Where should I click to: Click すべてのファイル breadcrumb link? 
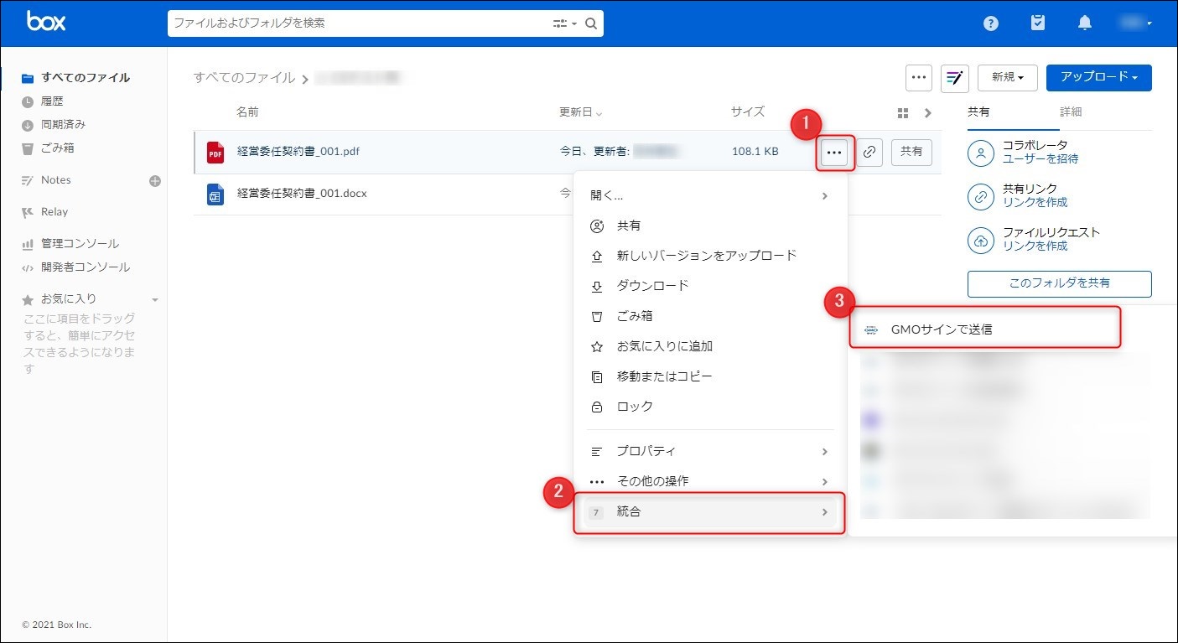point(244,77)
